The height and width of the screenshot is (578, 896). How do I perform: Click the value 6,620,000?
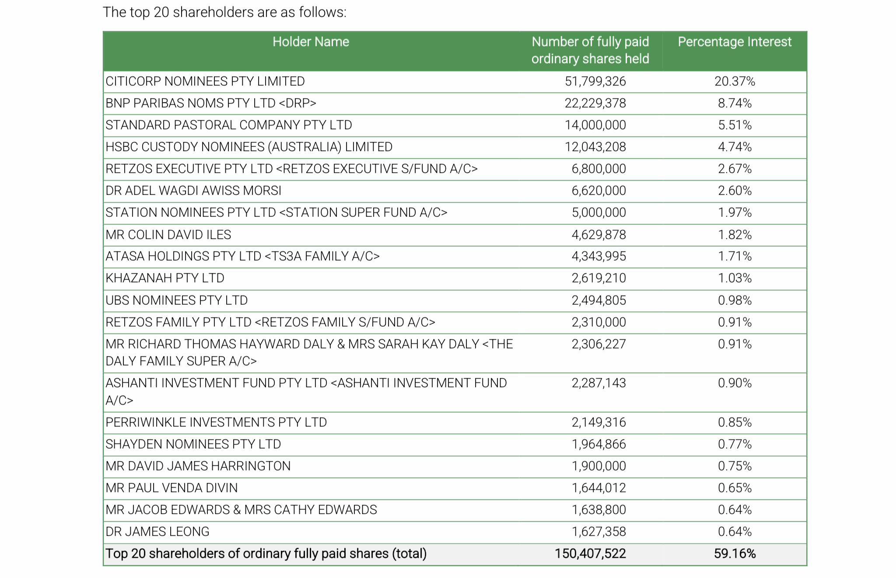[x=598, y=191]
